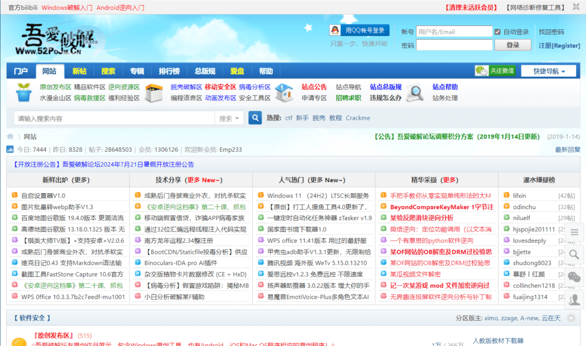Screen dimensions: 586x346
Task: Click the green icon beside 某验反爬滑块逆向分析
Action: (383, 217)
